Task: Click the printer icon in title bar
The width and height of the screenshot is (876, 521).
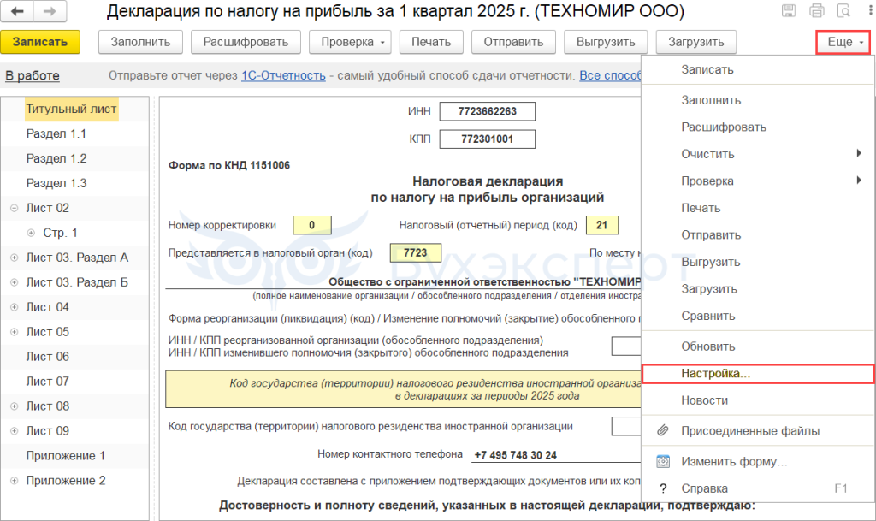Action: coord(816,12)
